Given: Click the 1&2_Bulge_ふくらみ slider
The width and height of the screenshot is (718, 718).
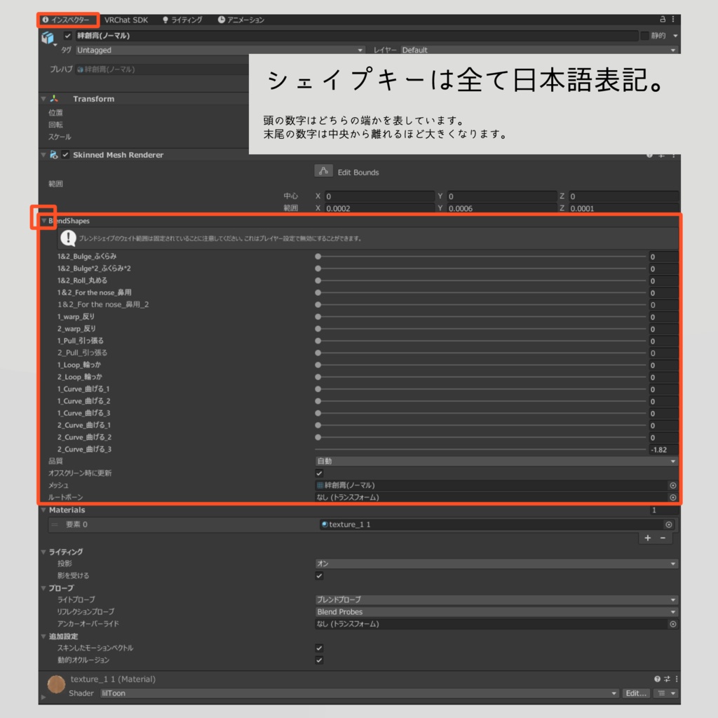Looking at the screenshot, I should [481, 257].
